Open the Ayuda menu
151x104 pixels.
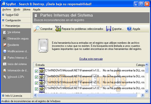click(36, 10)
